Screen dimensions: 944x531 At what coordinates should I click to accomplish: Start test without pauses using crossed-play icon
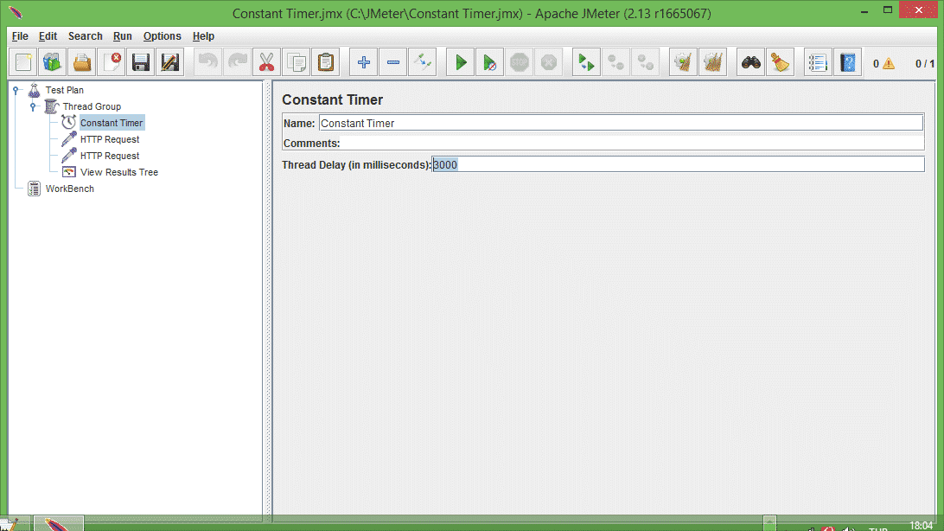point(490,61)
